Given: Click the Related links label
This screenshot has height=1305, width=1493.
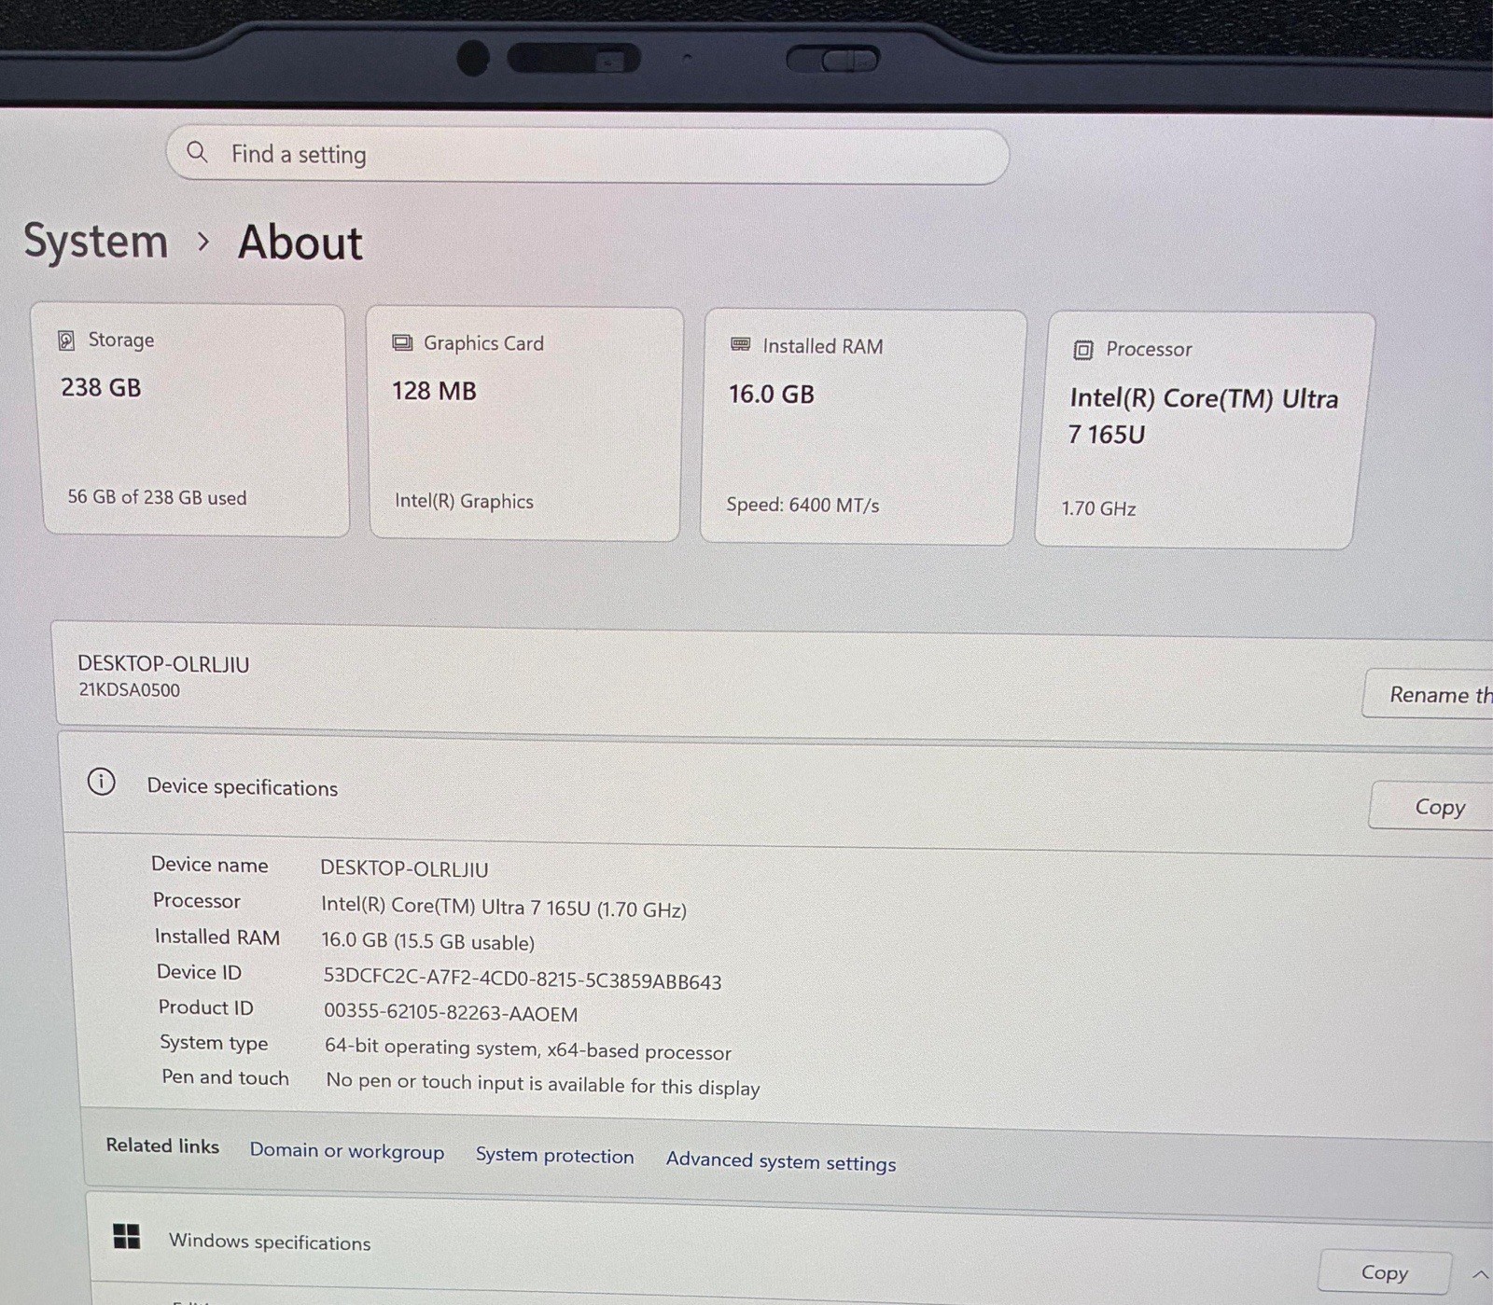Looking at the screenshot, I should point(162,1145).
